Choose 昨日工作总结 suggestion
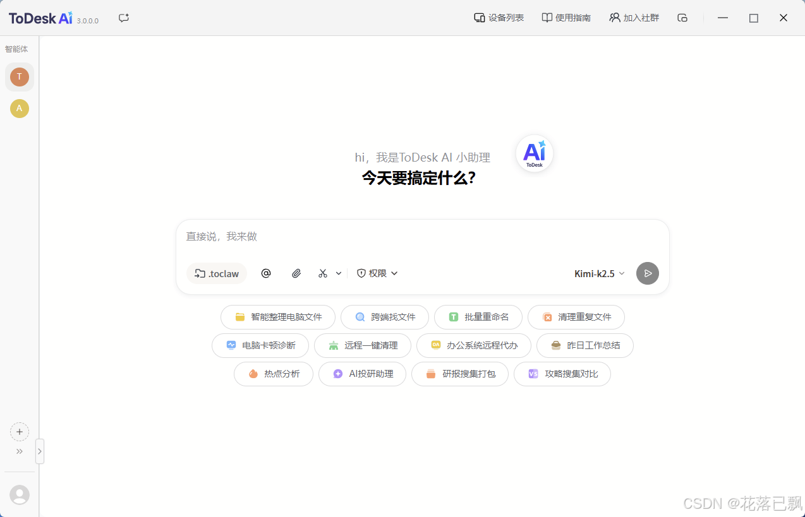 pyautogui.click(x=585, y=345)
